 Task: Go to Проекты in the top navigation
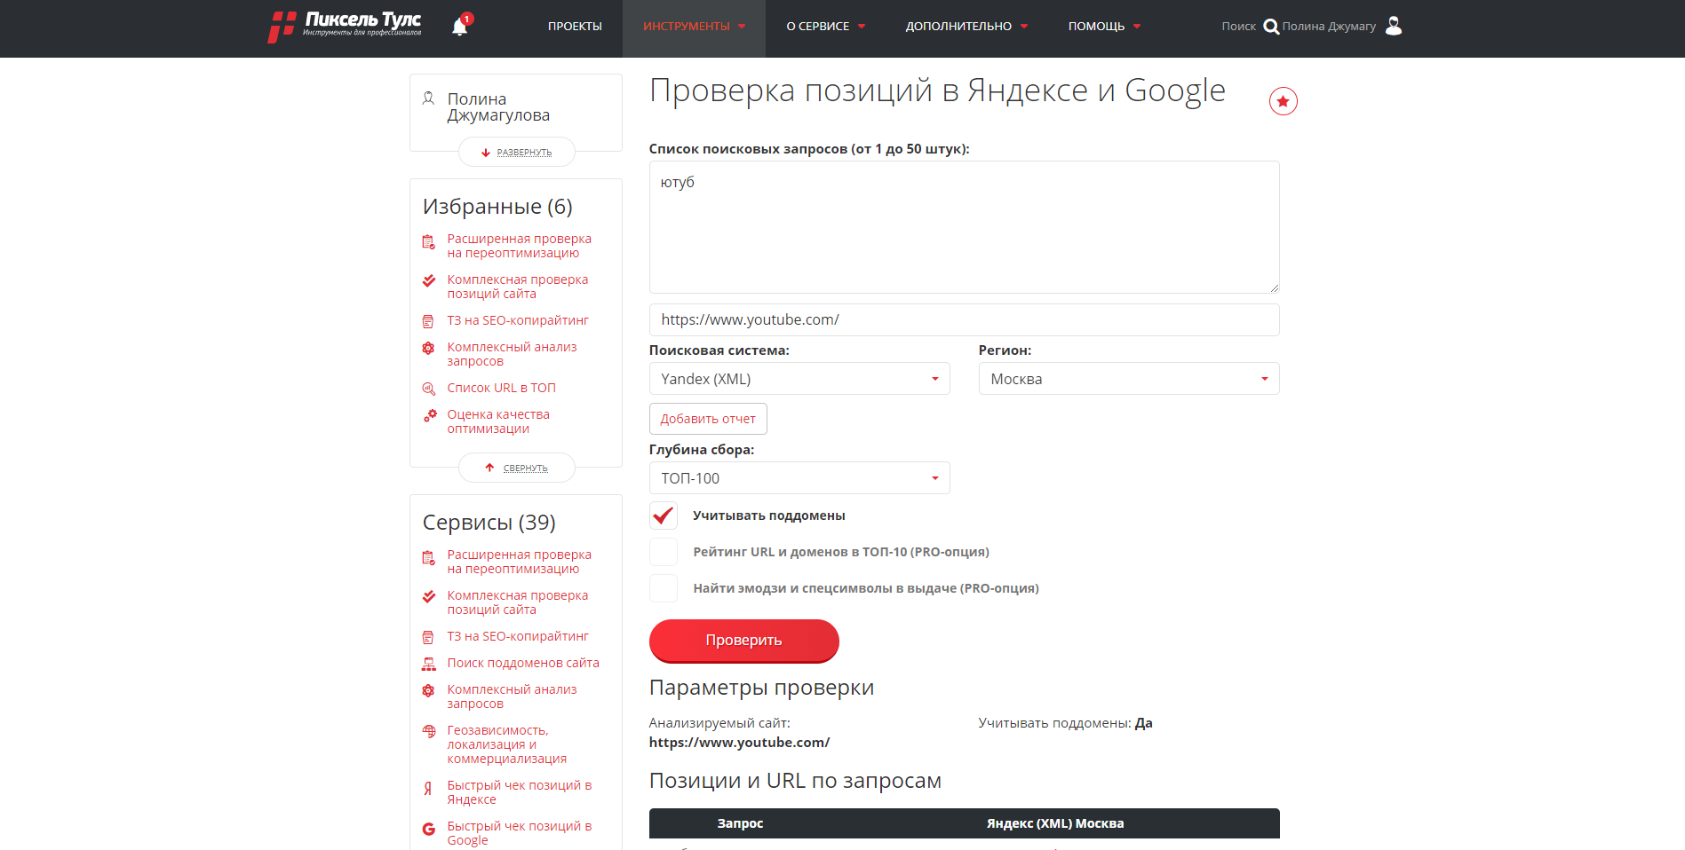(x=575, y=27)
